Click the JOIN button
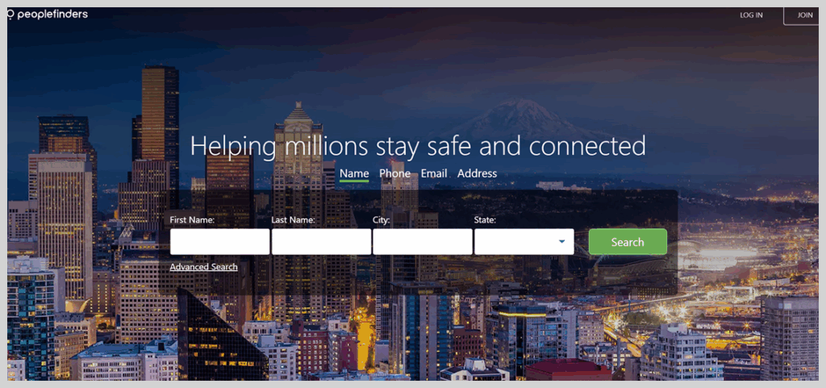Screen dimensions: 826x388 804,15
